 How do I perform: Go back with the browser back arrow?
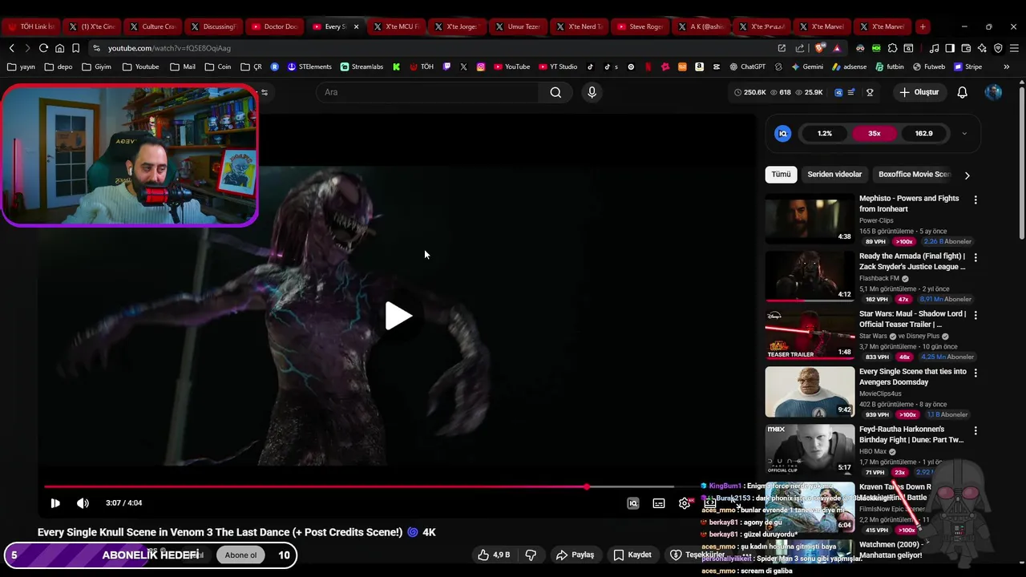pyautogui.click(x=11, y=48)
